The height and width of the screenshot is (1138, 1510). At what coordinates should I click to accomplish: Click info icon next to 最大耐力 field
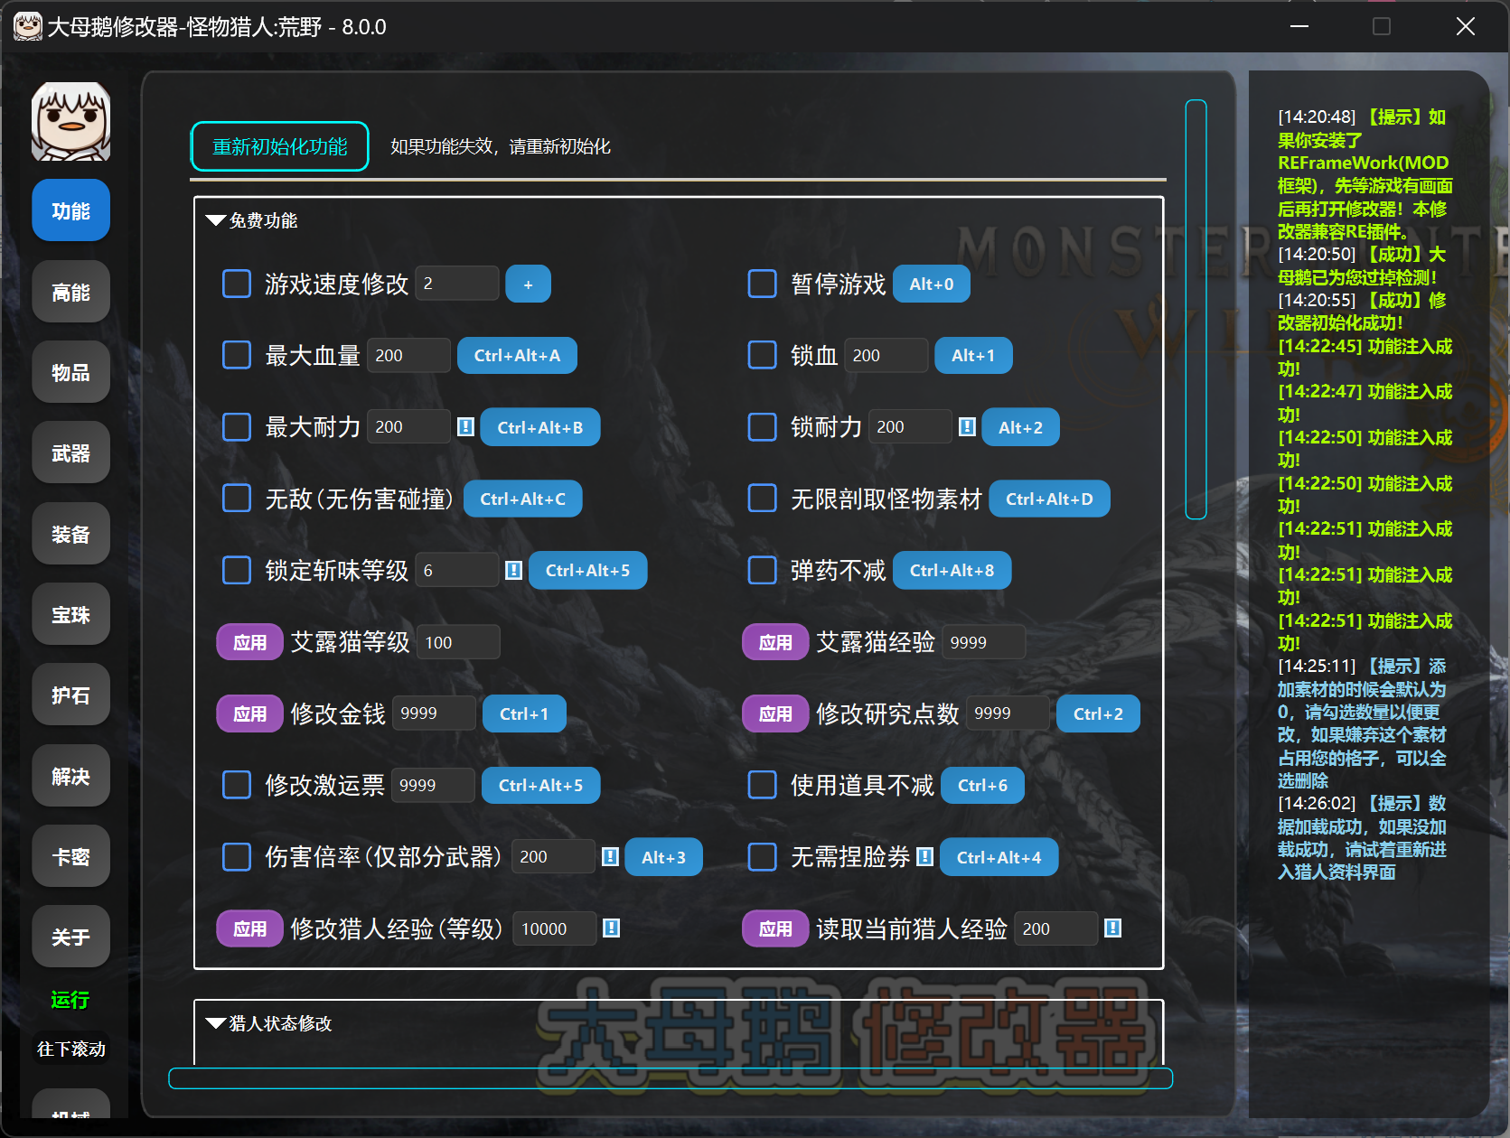click(x=465, y=427)
